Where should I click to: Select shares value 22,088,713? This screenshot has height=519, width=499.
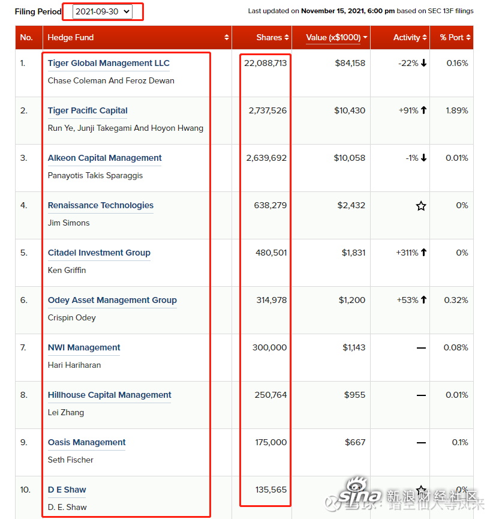[x=265, y=63]
